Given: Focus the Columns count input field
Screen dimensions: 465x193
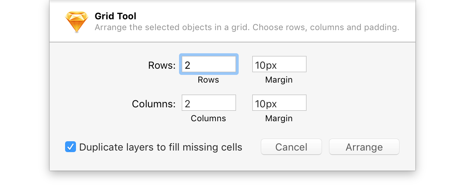Looking at the screenshot, I should click(209, 103).
